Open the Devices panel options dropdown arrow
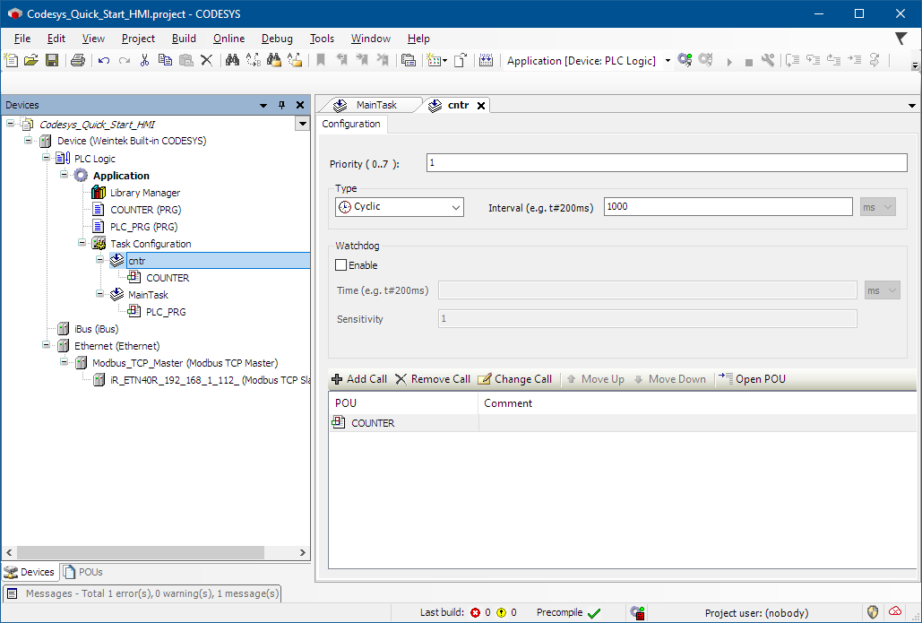 (x=263, y=105)
